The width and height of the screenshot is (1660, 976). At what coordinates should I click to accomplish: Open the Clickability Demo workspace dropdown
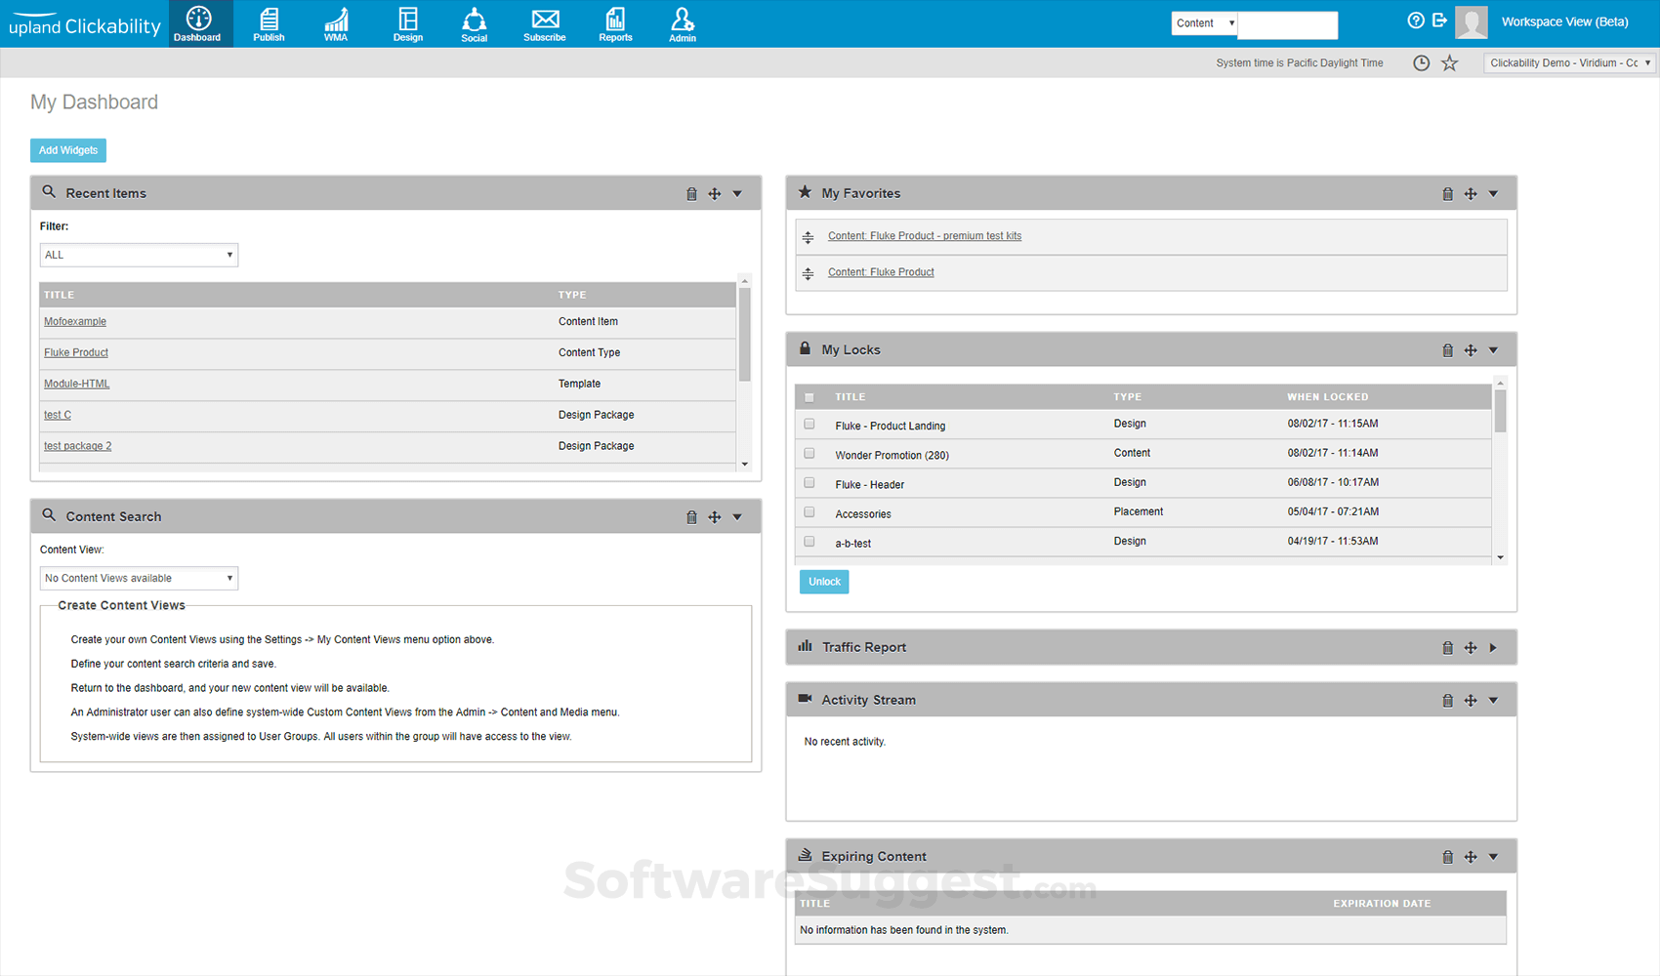click(x=1568, y=62)
